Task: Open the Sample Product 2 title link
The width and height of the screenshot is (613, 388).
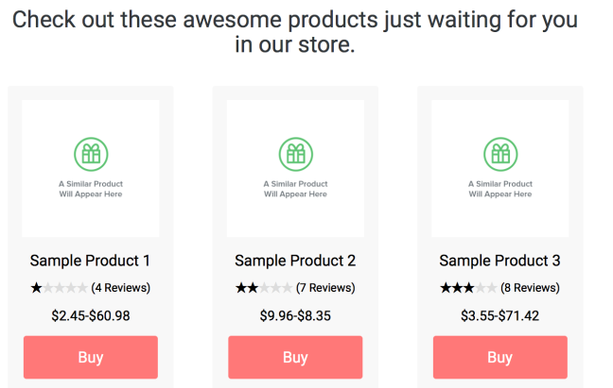Action: pyautogui.click(x=295, y=261)
